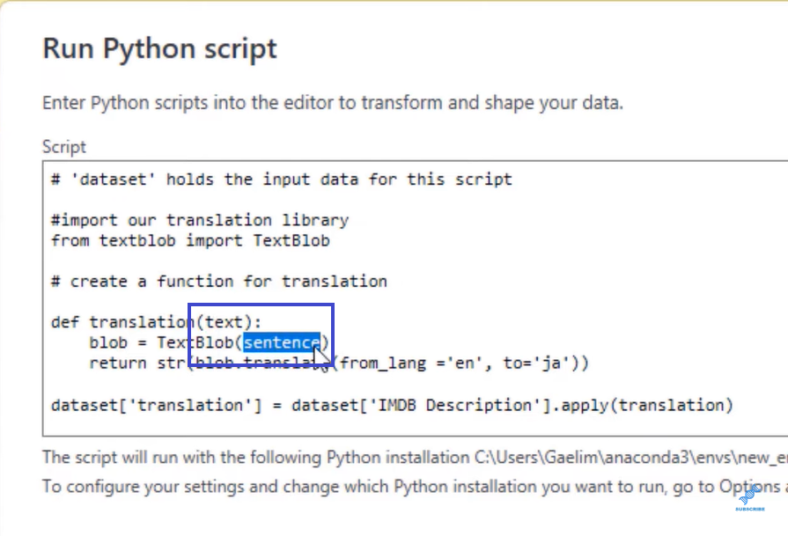Click the 'Enter Python scripts' description text
Viewport: 788px width, 536px height.
(x=332, y=102)
